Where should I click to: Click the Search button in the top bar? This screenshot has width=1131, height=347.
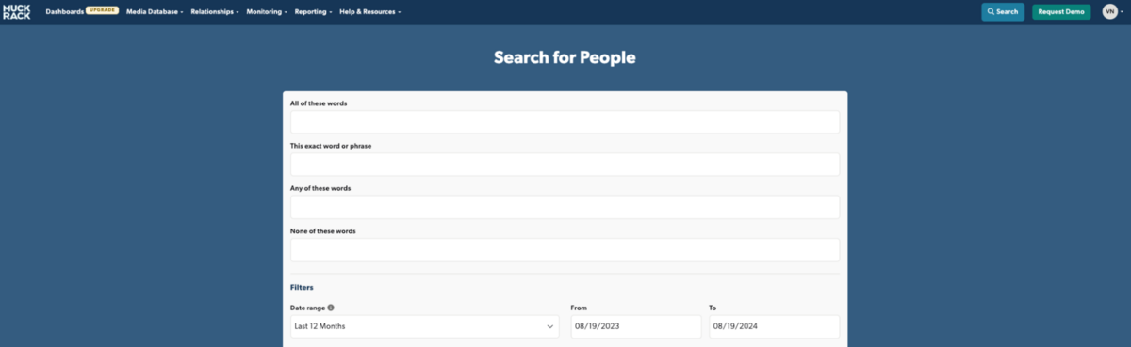coord(1003,12)
